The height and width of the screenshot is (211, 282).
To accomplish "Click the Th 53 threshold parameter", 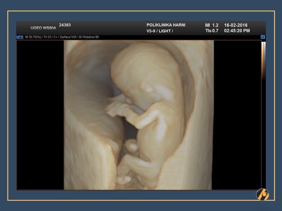I will coord(47,37).
